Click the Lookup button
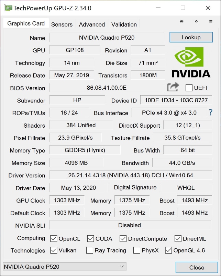 tap(191, 37)
